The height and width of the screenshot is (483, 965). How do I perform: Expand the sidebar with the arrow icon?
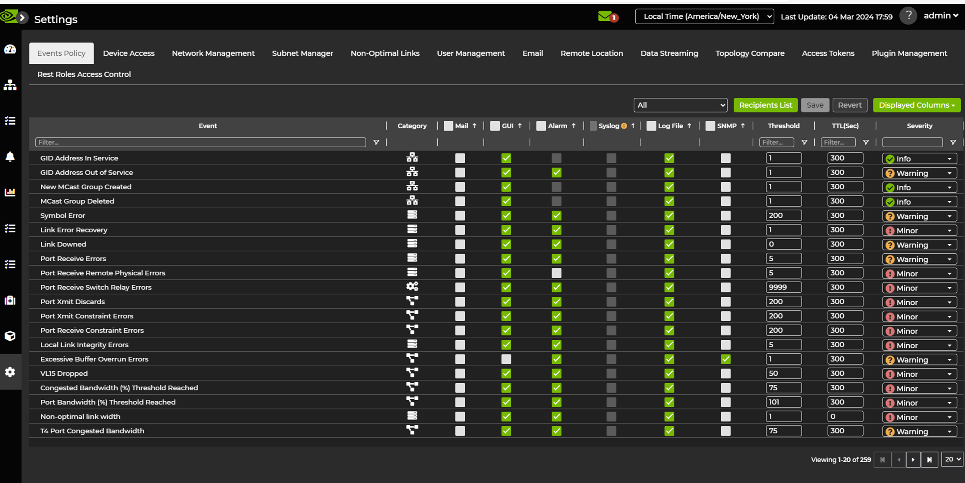point(23,17)
